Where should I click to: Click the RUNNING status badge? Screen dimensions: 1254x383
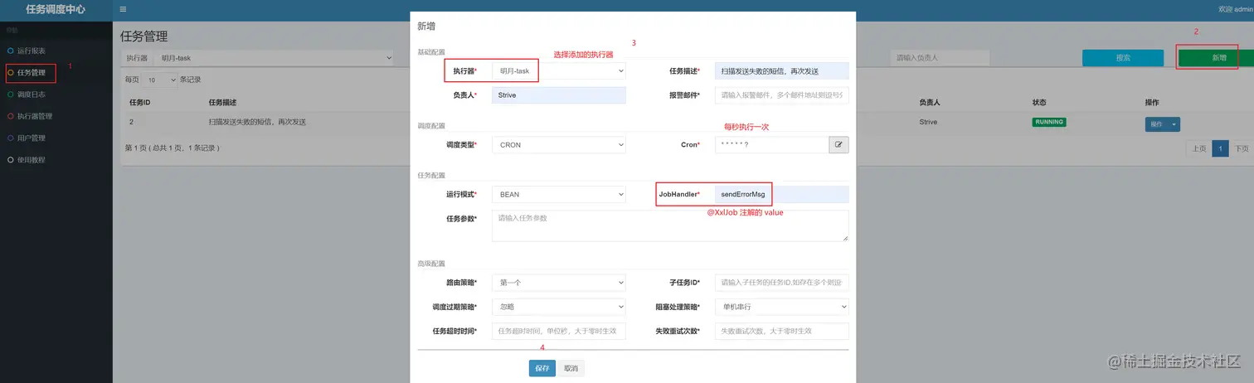pos(1049,122)
